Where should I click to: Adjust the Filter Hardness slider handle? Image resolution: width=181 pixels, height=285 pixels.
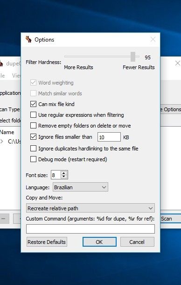(x=133, y=57)
